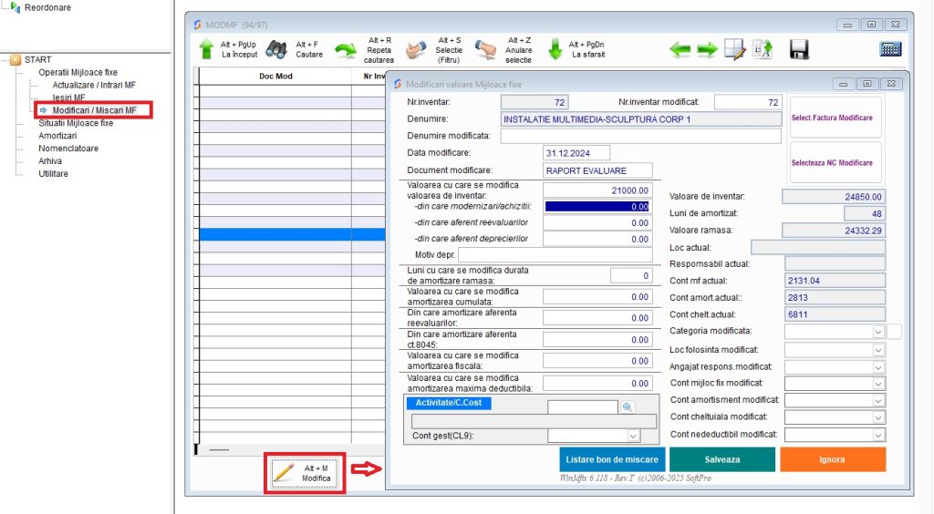Click the small square button beside Categoria modificata
Screen dimensions: 934x514
[894, 332]
